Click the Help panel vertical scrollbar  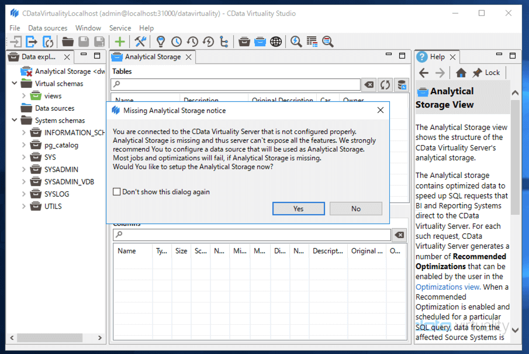(514, 158)
